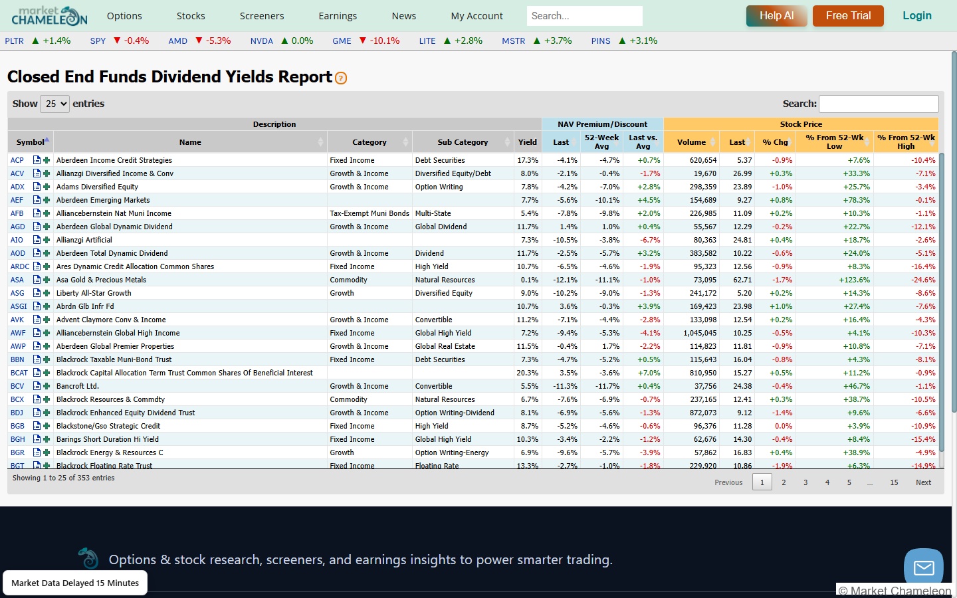This screenshot has width=957, height=598.
Task: Select the "Blackrock Resources & Commdty" name cell
Action: coord(110,399)
